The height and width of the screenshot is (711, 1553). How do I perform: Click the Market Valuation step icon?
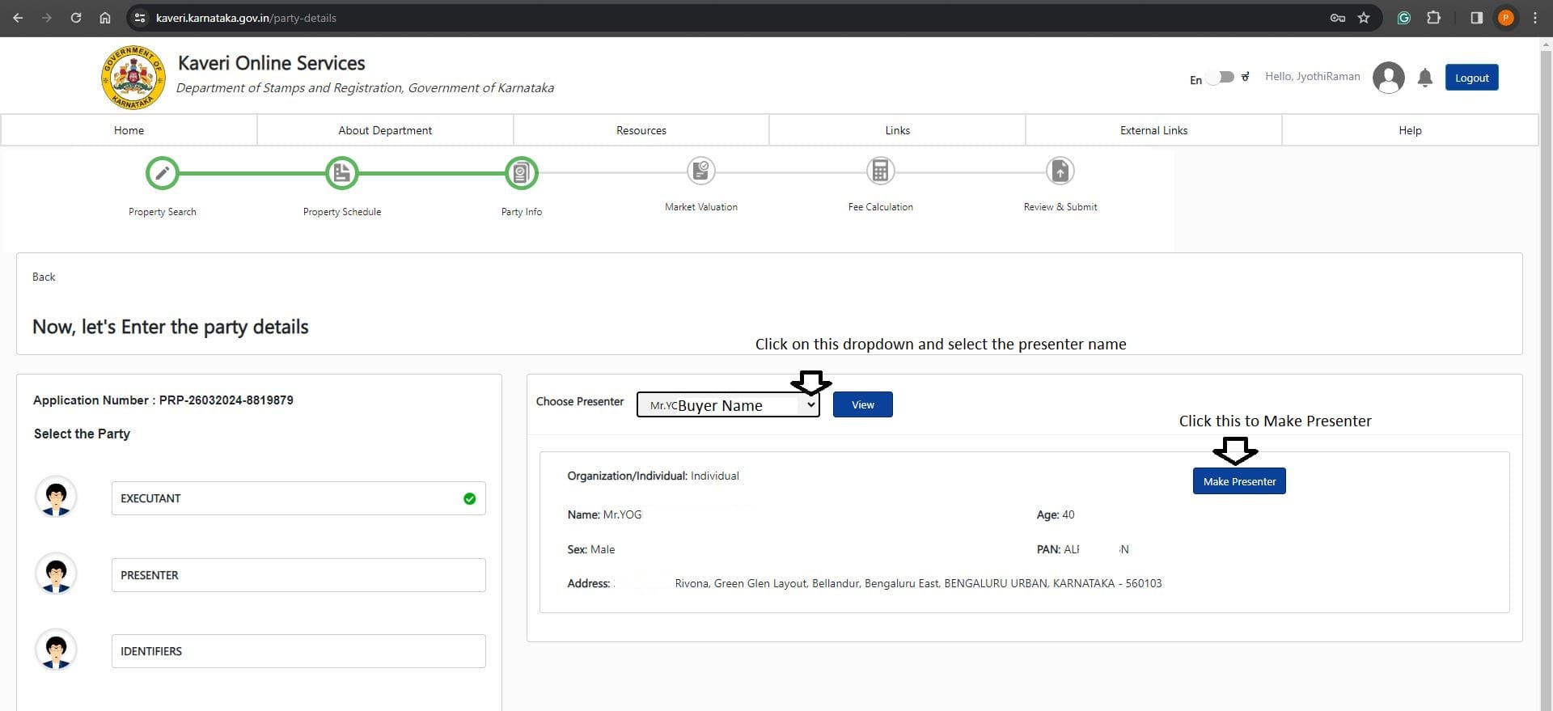(700, 171)
